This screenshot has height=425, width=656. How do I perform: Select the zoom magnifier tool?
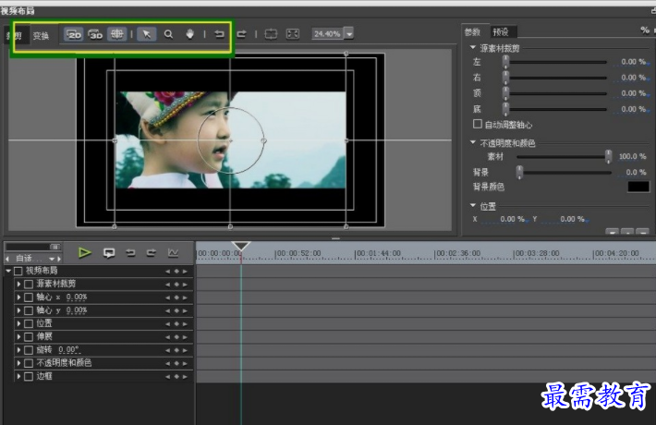coord(168,34)
